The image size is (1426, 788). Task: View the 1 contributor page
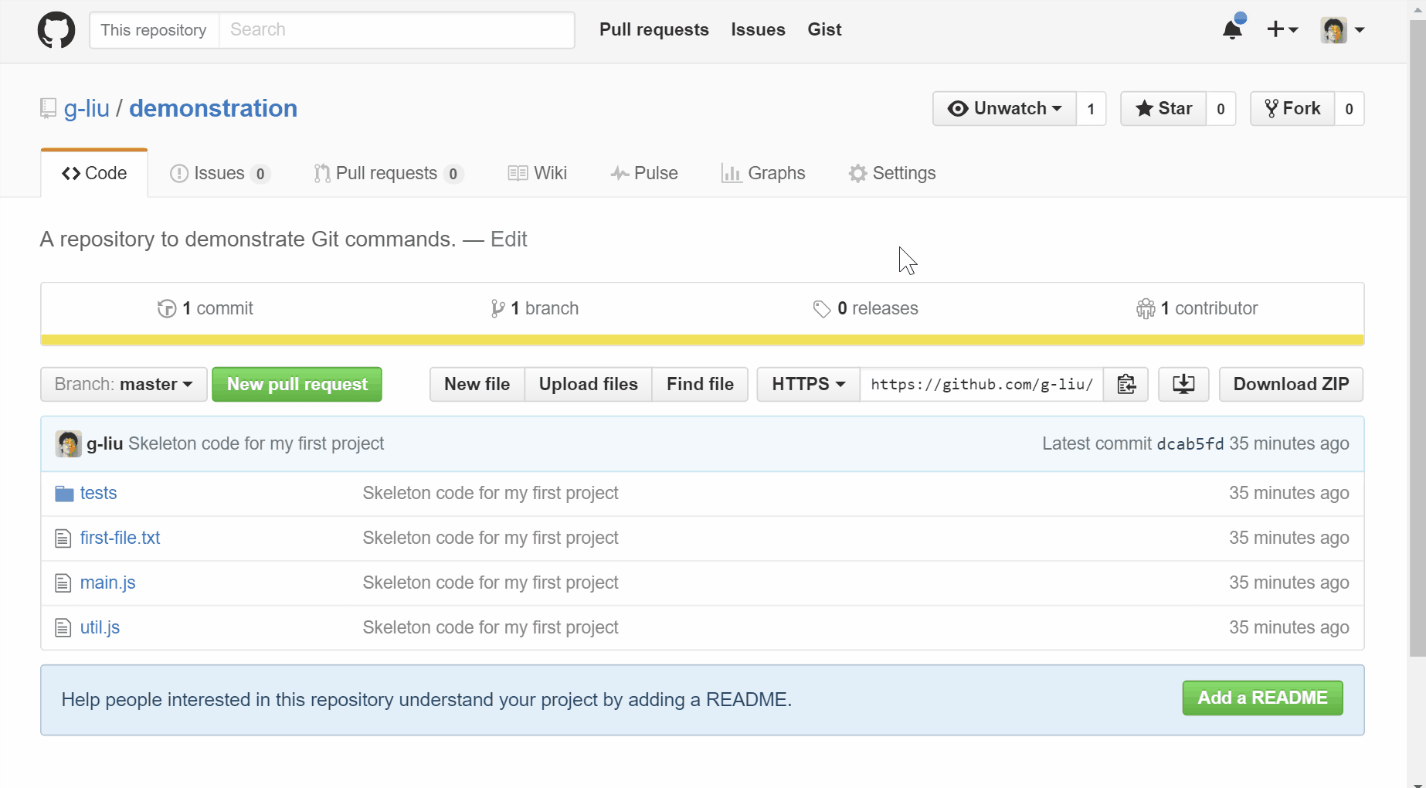click(1197, 308)
